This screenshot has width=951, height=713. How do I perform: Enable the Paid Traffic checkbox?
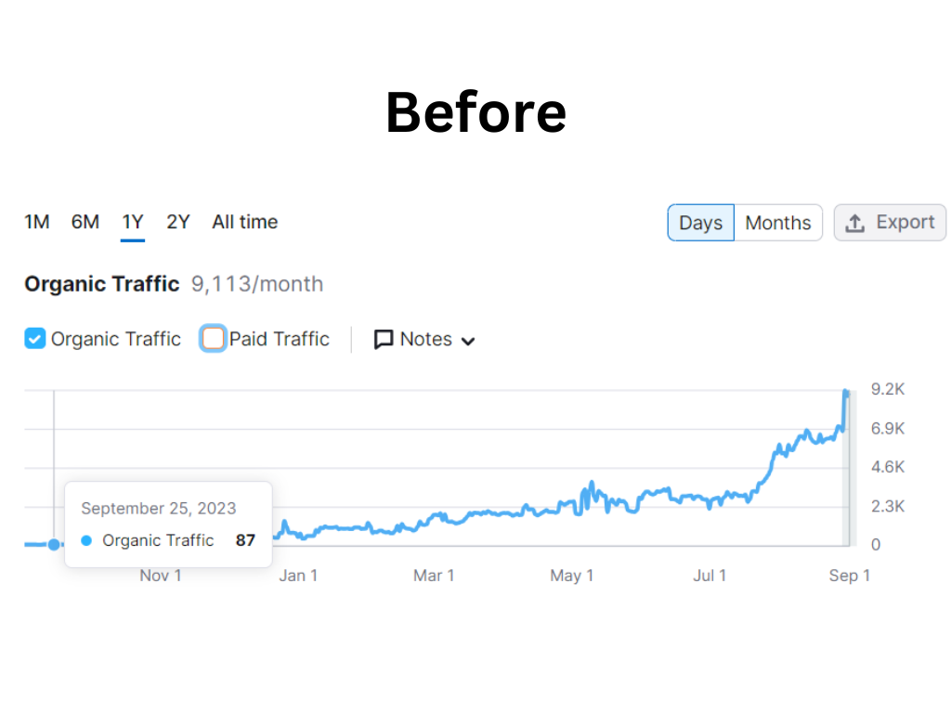[x=214, y=339]
